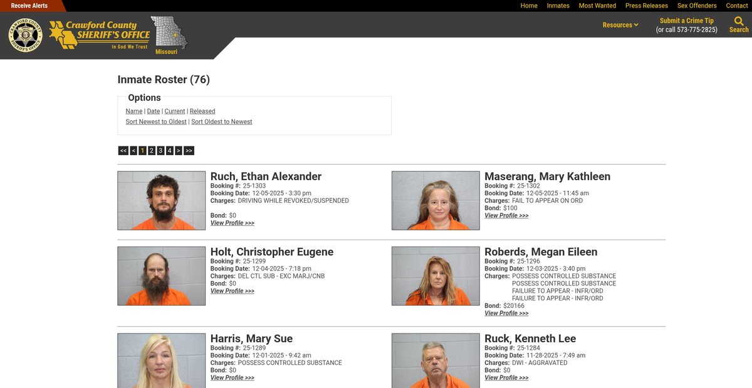This screenshot has width=752, height=388.
Task: Click booking number 25-1303
Action: tap(254, 186)
